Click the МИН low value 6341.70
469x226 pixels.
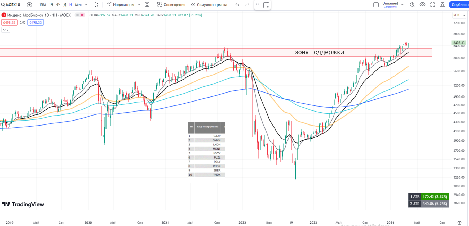148,15
